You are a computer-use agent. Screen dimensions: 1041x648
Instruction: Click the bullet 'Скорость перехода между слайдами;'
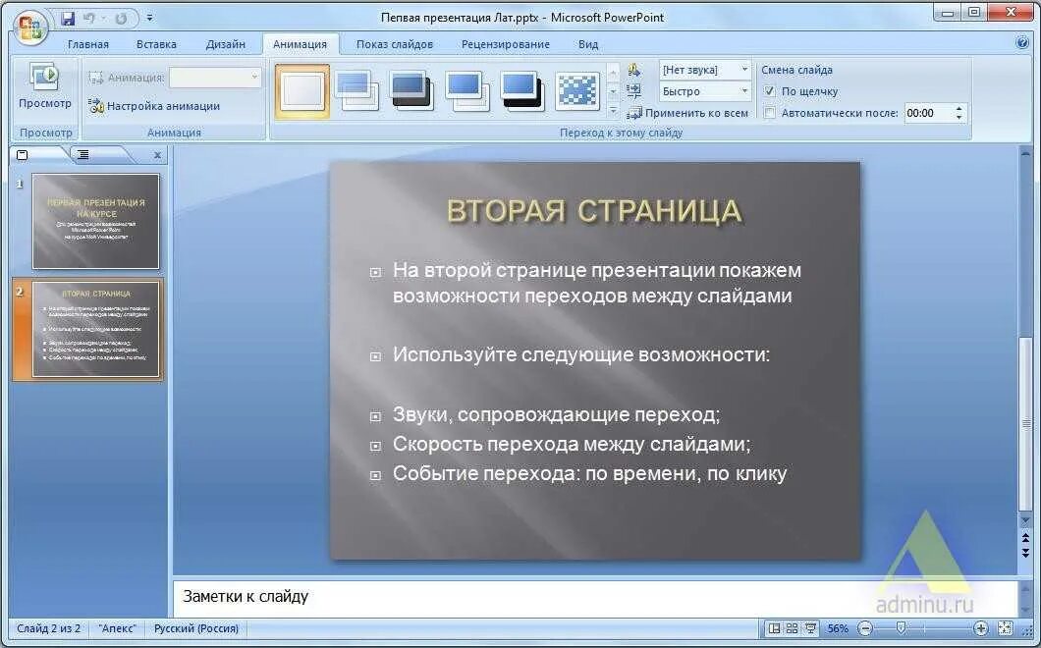572,444
